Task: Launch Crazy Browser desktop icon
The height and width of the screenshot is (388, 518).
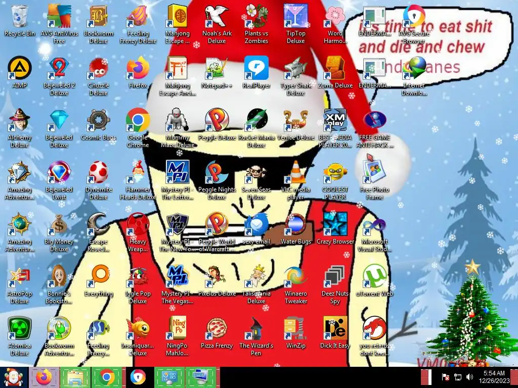Action: click(335, 229)
